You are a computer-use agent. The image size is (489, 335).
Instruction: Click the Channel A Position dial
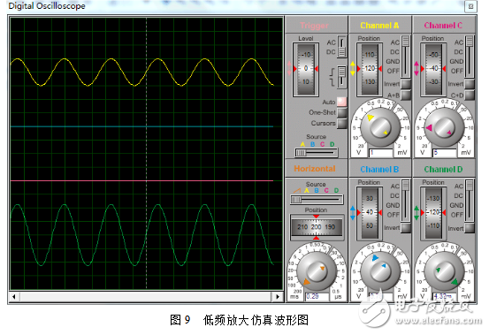370,69
